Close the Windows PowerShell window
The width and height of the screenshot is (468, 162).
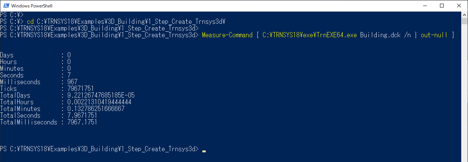459,6
